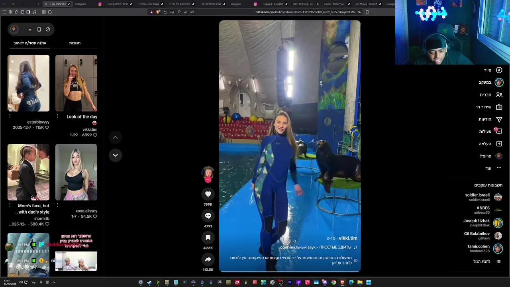Click the download icon in the top-left pill
Viewport: 510px width, 287px height.
30,29
